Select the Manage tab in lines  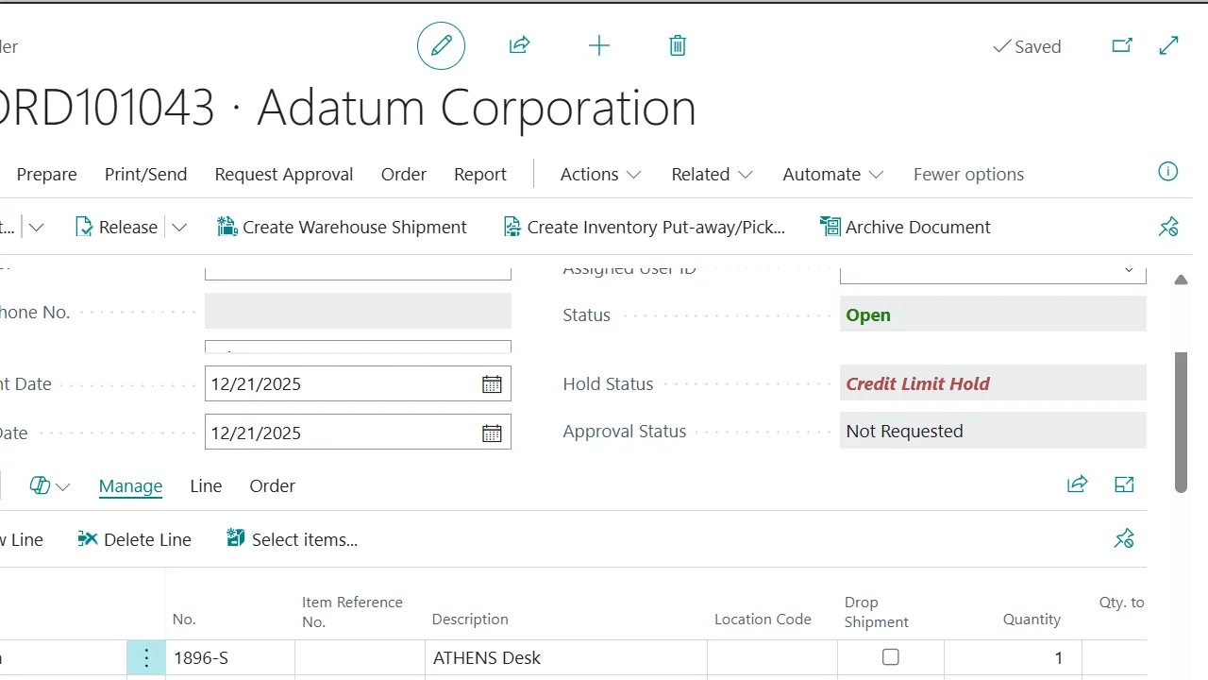pyautogui.click(x=130, y=486)
